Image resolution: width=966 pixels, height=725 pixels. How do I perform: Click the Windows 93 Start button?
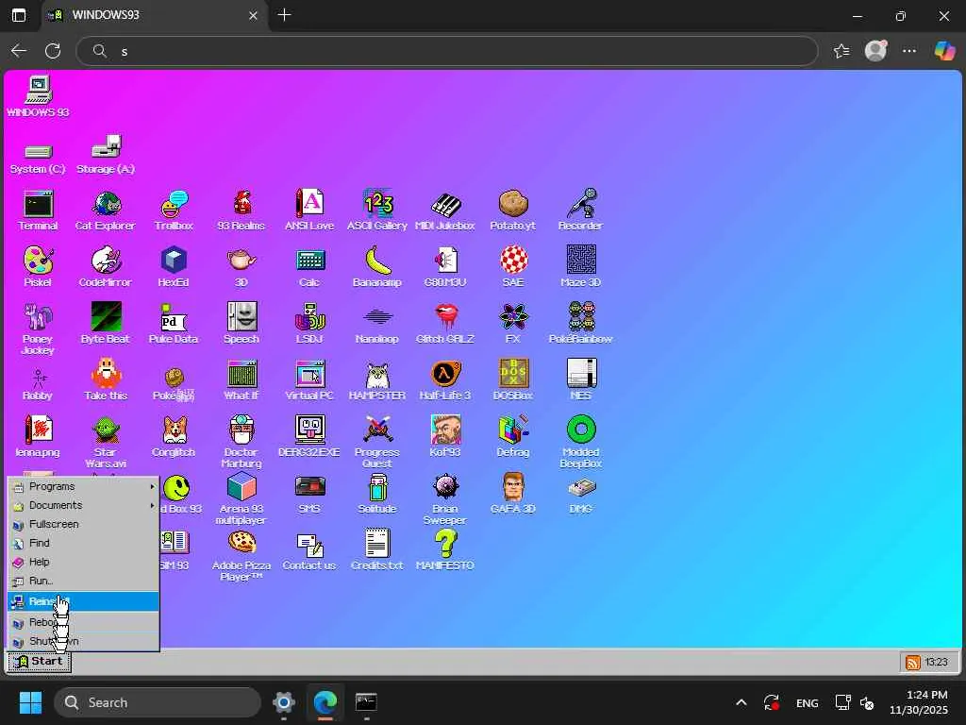point(39,662)
